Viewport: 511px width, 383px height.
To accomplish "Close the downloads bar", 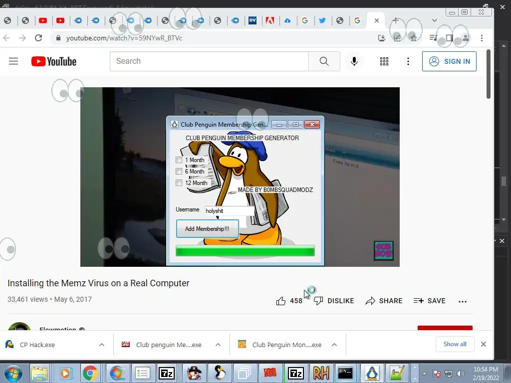I will tap(484, 344).
